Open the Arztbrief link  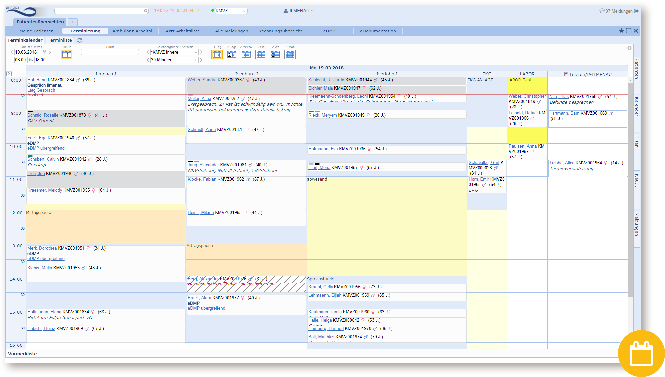[x=35, y=95]
